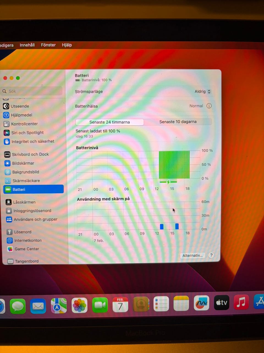This screenshot has height=353, width=264.
Task: Click the second blue screen-usage bar
Action: click(177, 226)
